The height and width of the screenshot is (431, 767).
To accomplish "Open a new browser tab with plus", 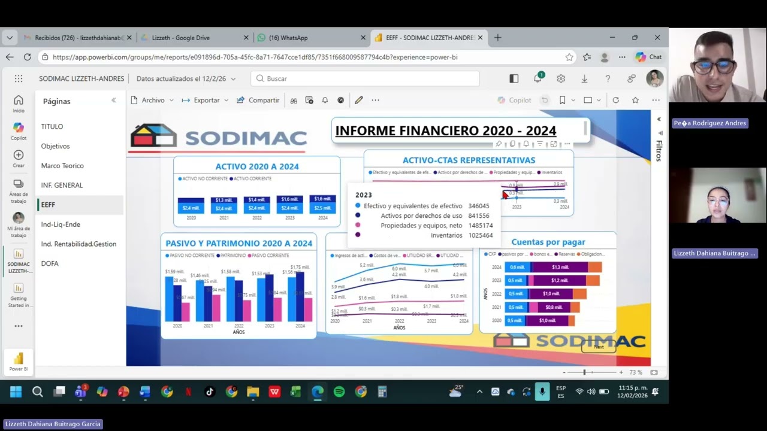I will pos(497,38).
